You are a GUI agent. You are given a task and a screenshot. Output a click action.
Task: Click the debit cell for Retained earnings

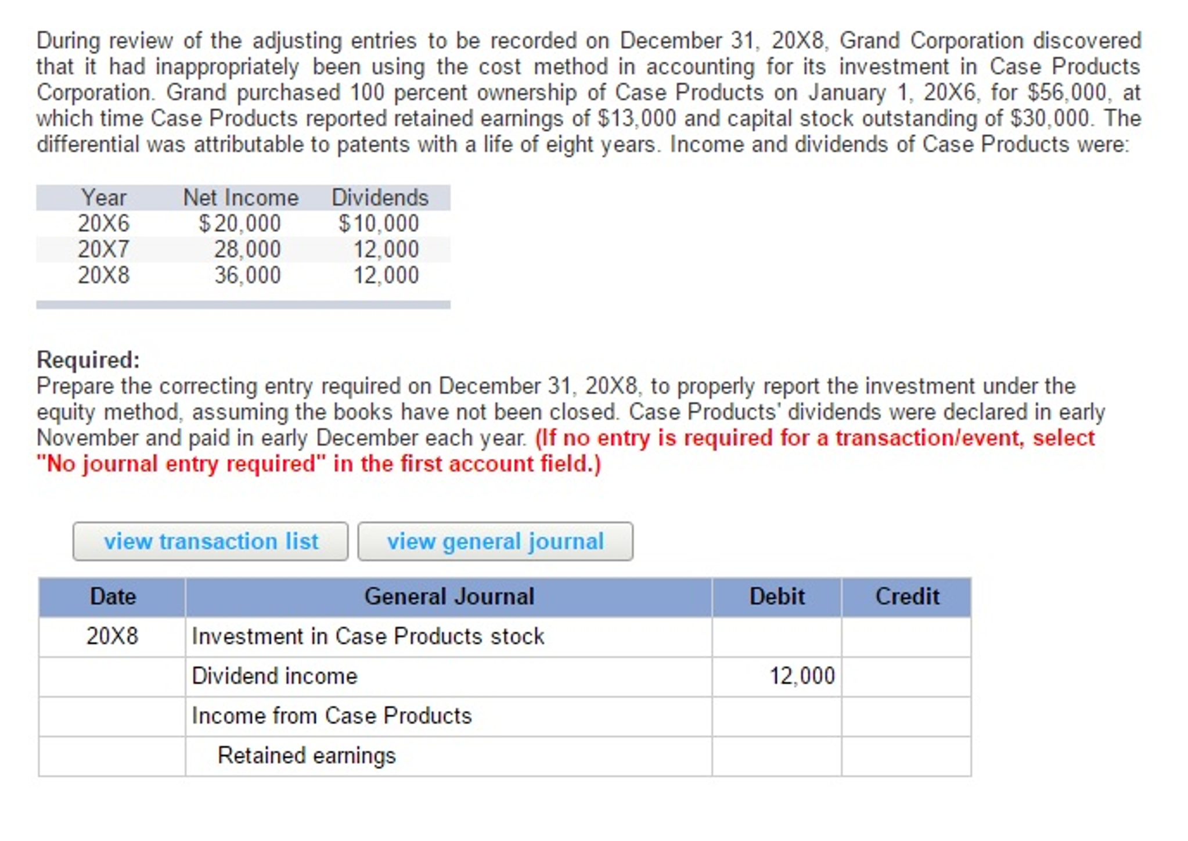tap(776, 756)
